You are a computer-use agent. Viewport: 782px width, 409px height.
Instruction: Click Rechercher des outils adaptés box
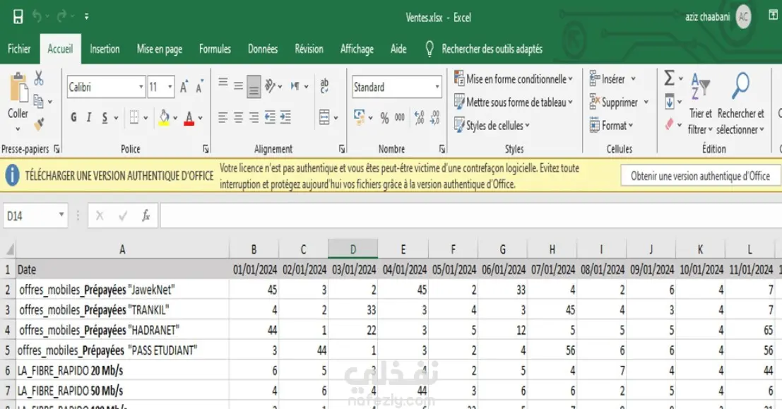point(492,49)
